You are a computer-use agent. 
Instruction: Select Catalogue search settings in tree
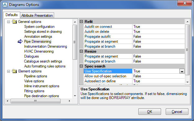[43, 61]
